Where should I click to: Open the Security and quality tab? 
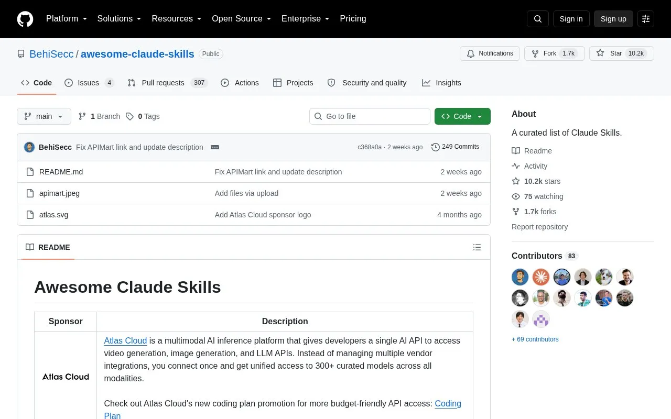[367, 83]
